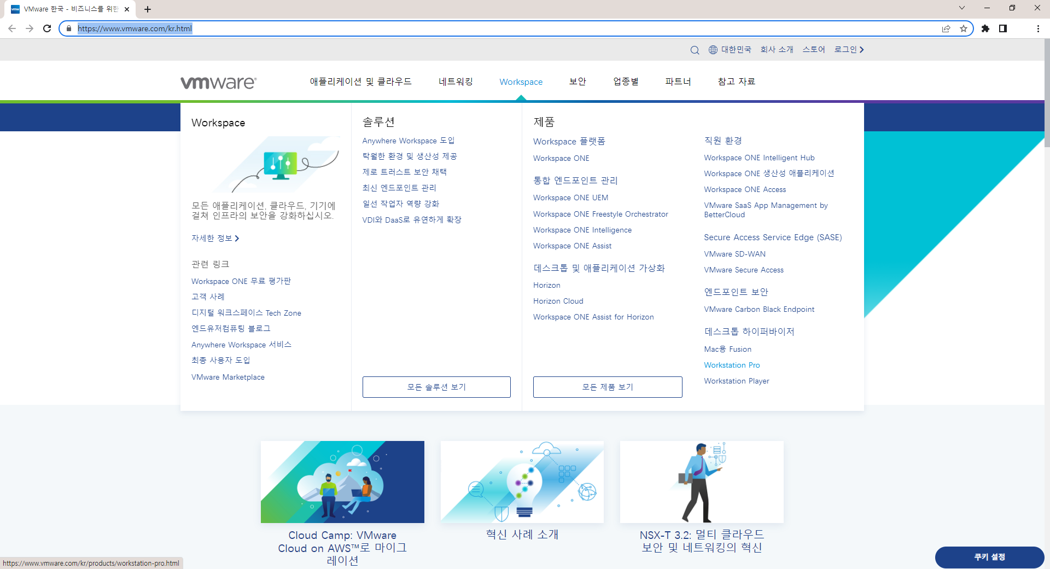The width and height of the screenshot is (1050, 569).
Task: Open the Workspace menu
Action: [x=521, y=82]
